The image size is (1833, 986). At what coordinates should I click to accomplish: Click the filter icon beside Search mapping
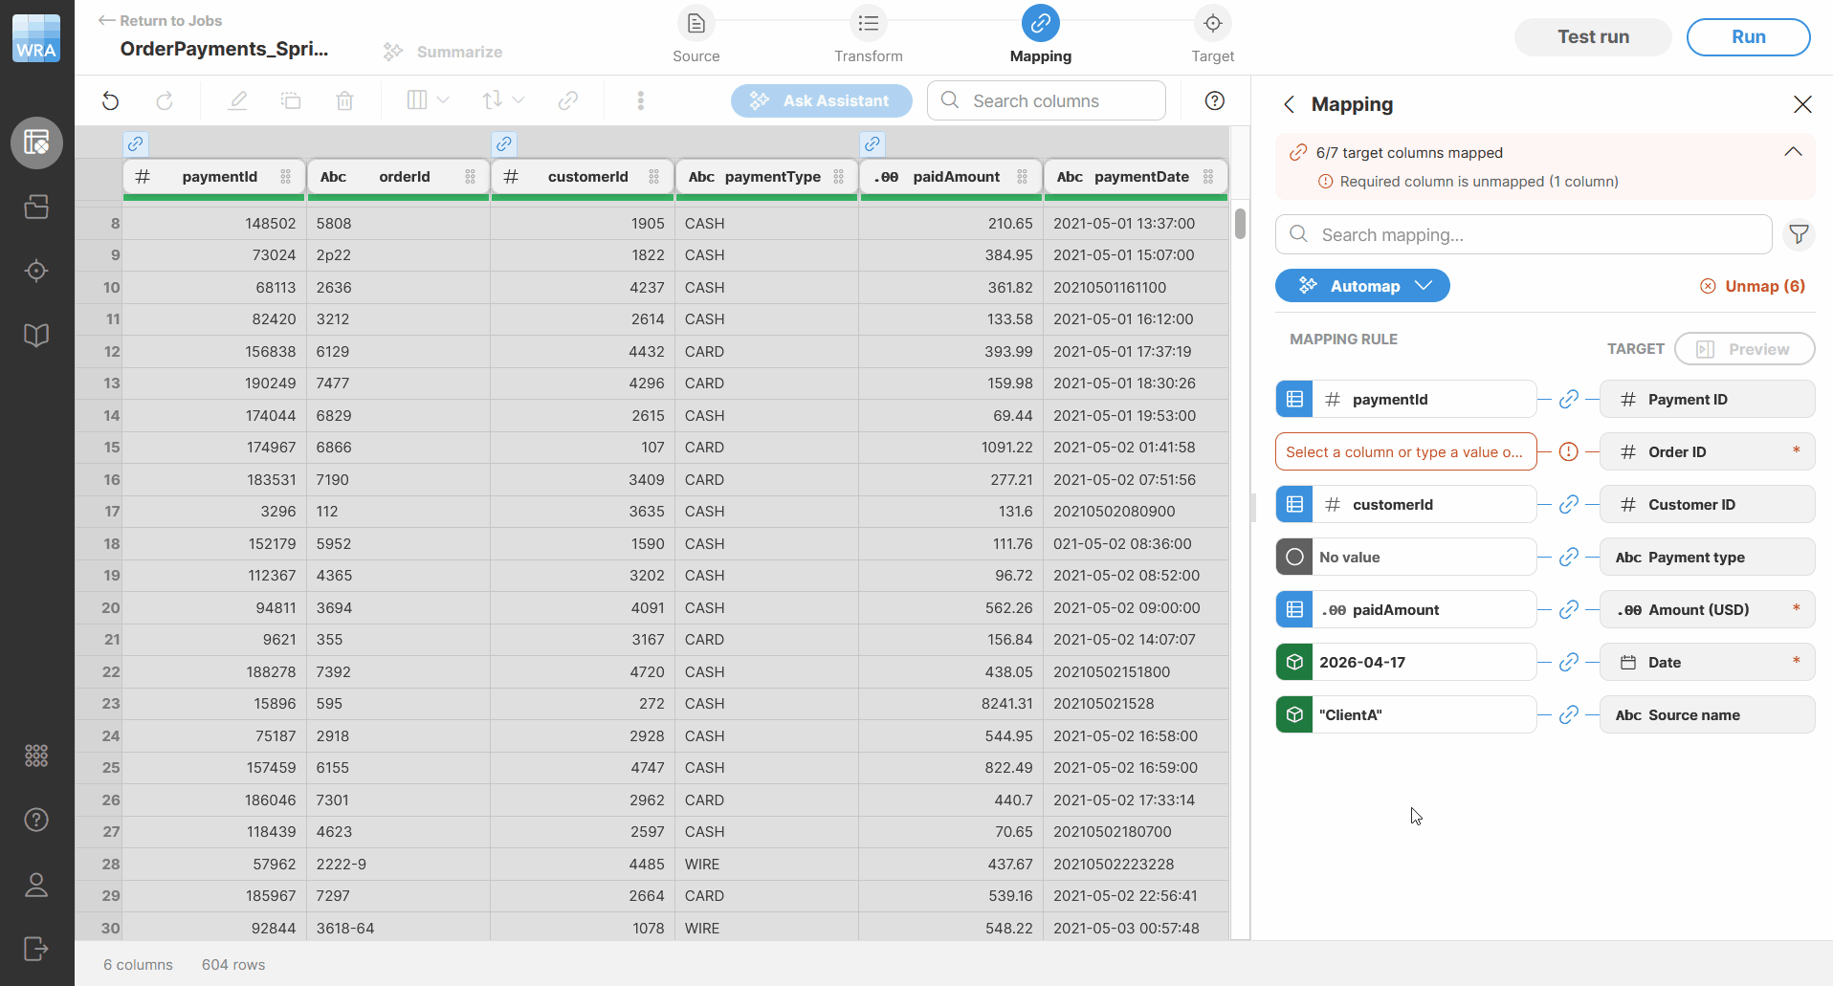(1799, 234)
